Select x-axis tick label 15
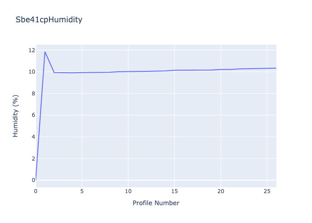 (174, 191)
